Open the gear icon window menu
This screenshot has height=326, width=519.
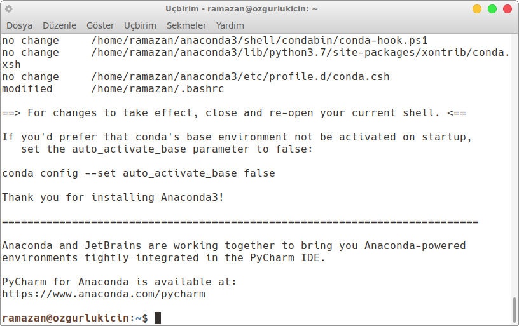point(9,9)
